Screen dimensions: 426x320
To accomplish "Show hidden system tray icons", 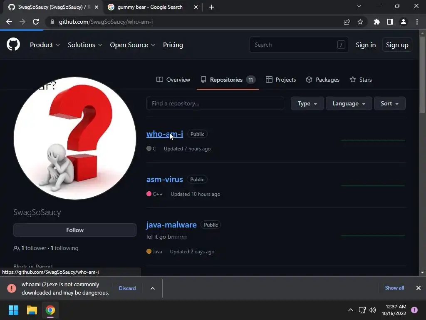I will 351,310.
